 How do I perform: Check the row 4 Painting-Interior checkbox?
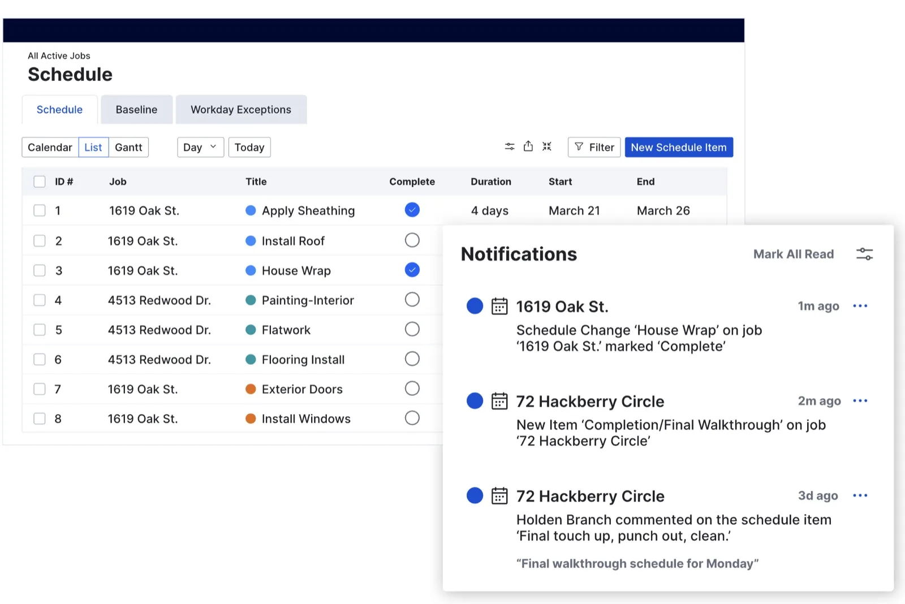40,300
